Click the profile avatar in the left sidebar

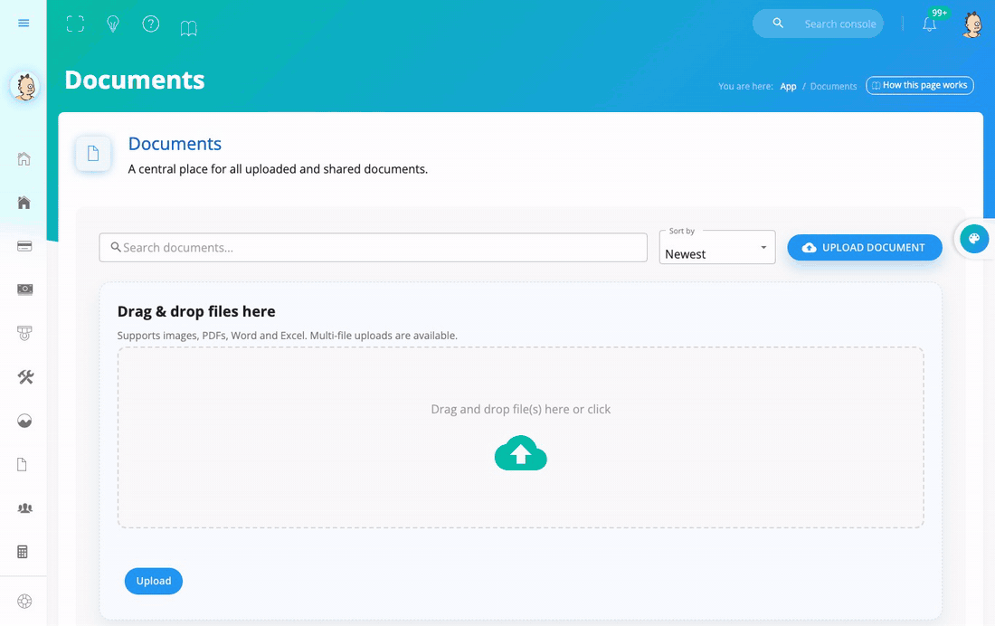(x=24, y=86)
